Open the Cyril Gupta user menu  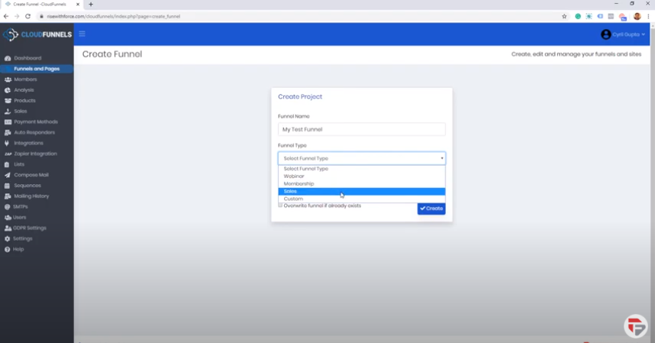[x=623, y=34]
